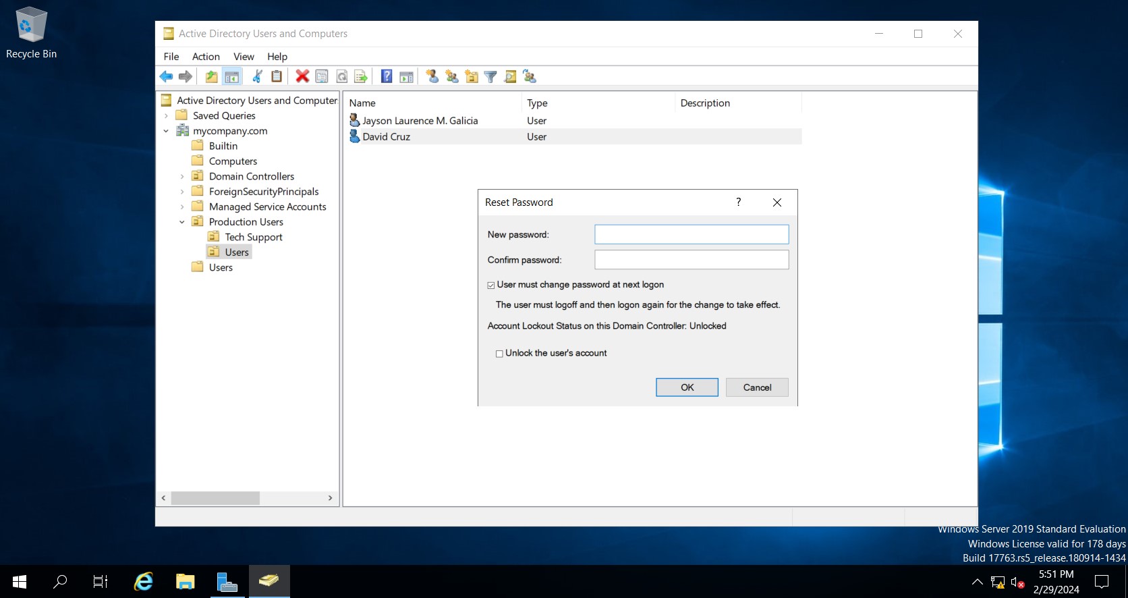Expand the Domain Controllers tree node
1128x598 pixels.
coord(182,177)
